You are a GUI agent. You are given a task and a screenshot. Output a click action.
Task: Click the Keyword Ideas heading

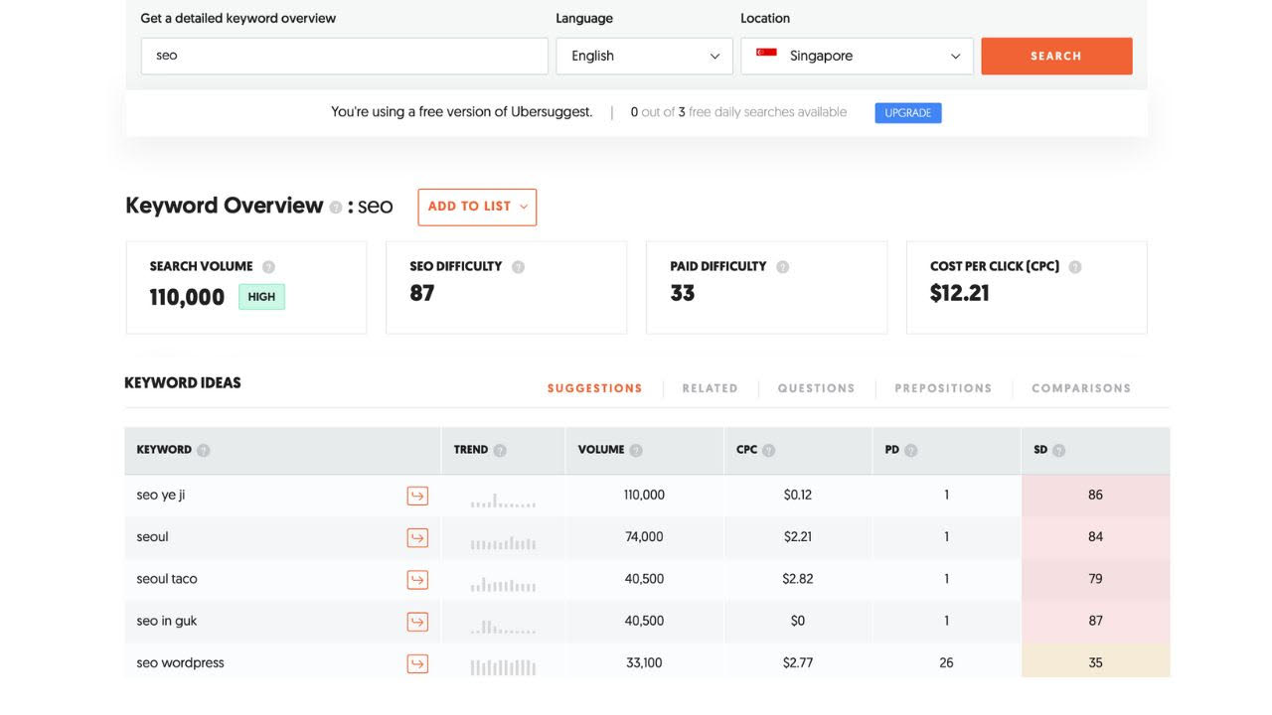183,383
